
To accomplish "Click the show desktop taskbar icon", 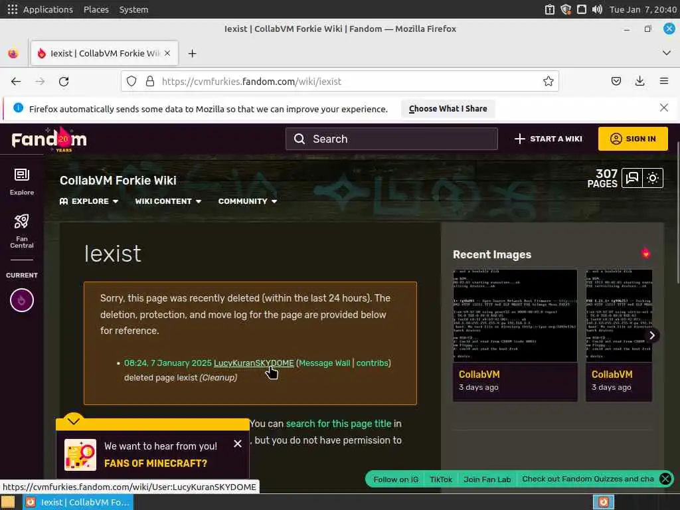I will 8,502.
